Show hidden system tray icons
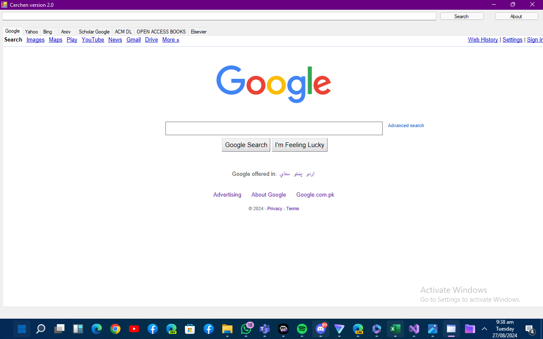The width and height of the screenshot is (543, 339). tap(484, 329)
